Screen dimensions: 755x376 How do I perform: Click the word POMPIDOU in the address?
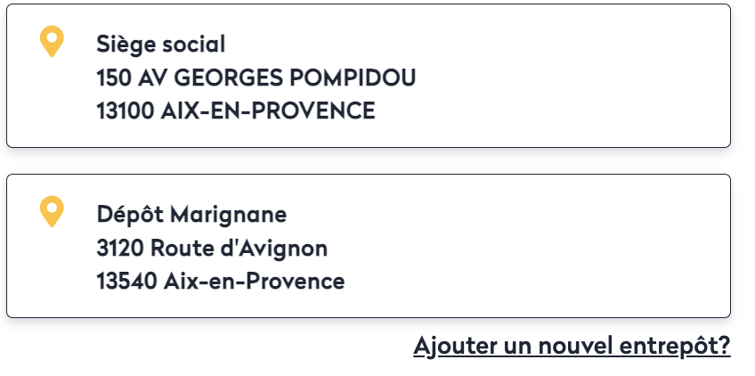pyautogui.click(x=353, y=78)
